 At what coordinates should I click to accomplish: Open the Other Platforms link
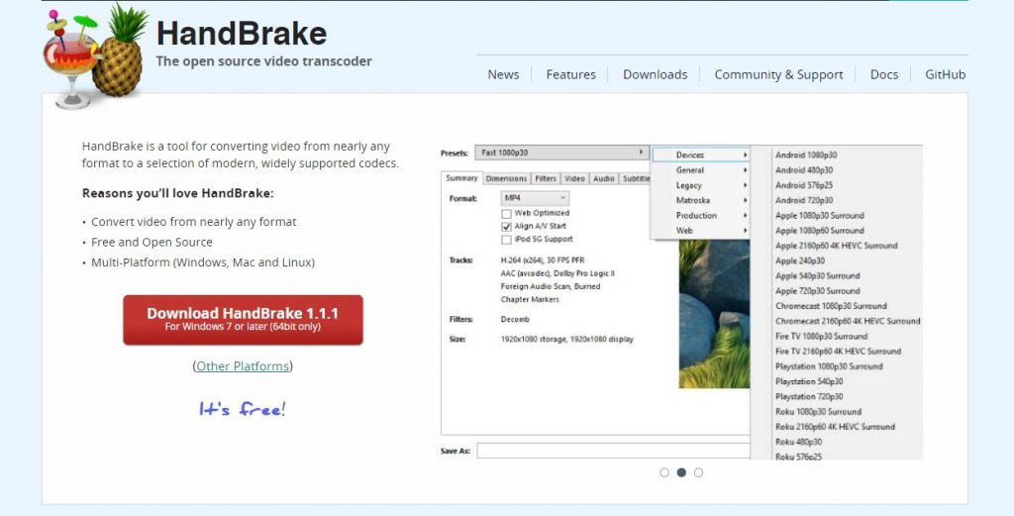click(x=243, y=366)
